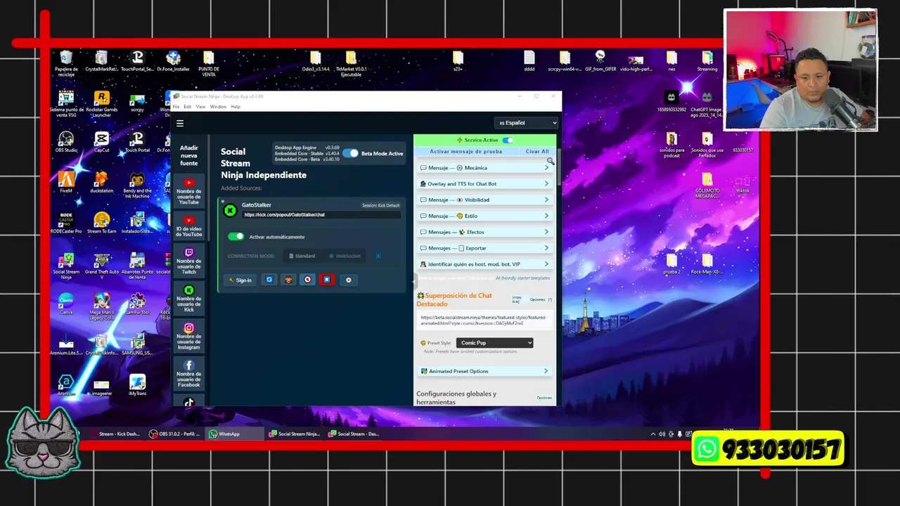Open the Edit menu
This screenshot has width=900, height=506.
pyautogui.click(x=188, y=107)
